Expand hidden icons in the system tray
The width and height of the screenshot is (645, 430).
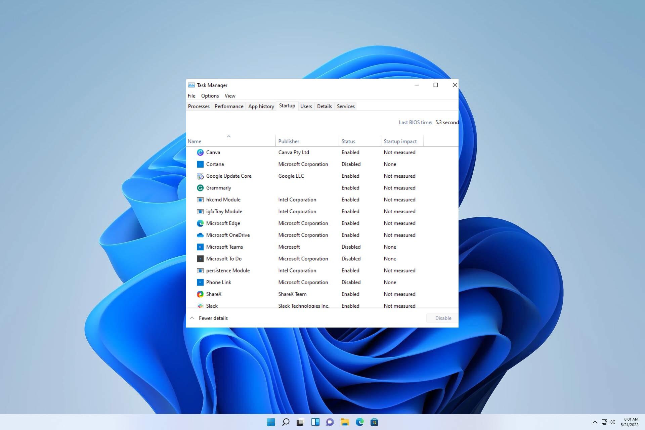pos(595,422)
